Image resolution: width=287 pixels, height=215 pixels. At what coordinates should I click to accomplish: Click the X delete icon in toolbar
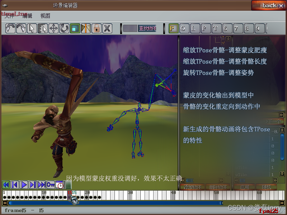(x=107, y=28)
